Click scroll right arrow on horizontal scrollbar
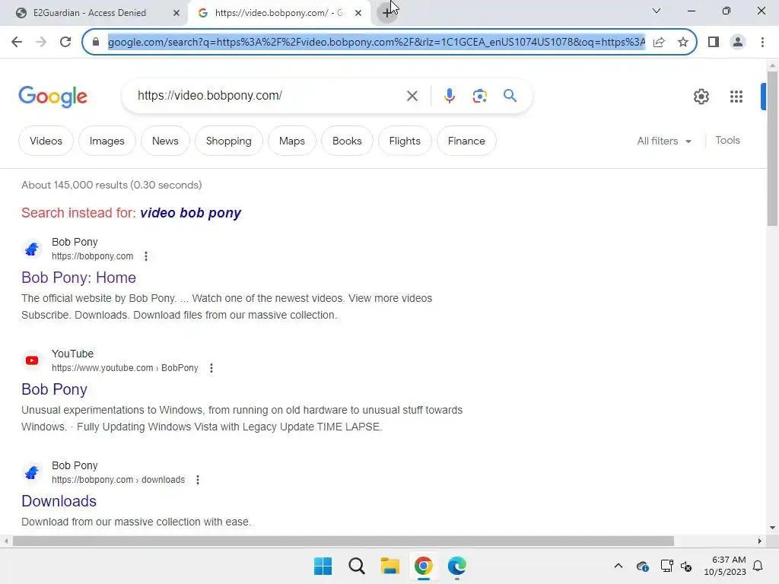The image size is (779, 584). 759,541
